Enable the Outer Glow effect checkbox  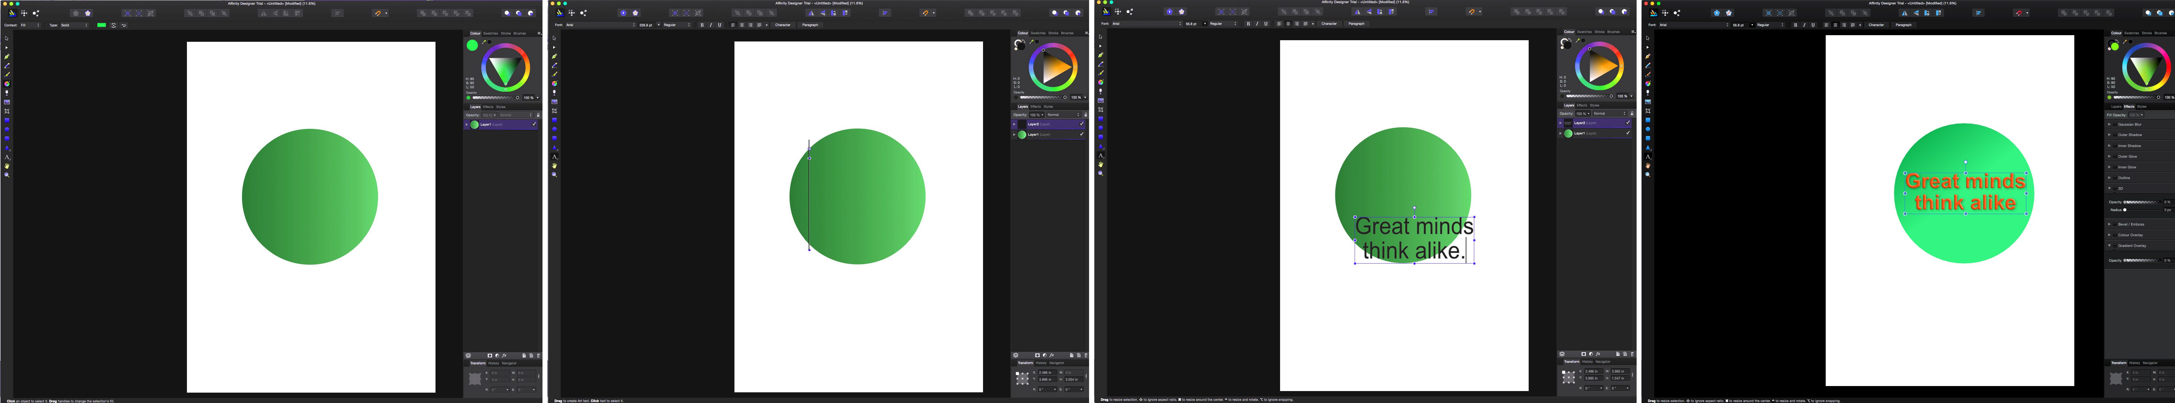click(x=2114, y=156)
